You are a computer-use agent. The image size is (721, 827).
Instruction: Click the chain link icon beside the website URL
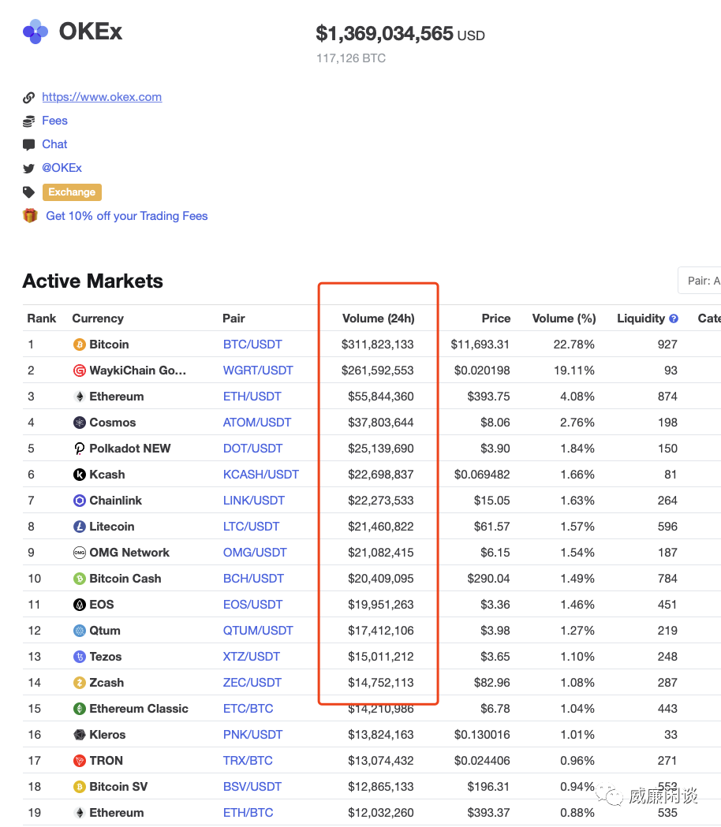[x=28, y=98]
